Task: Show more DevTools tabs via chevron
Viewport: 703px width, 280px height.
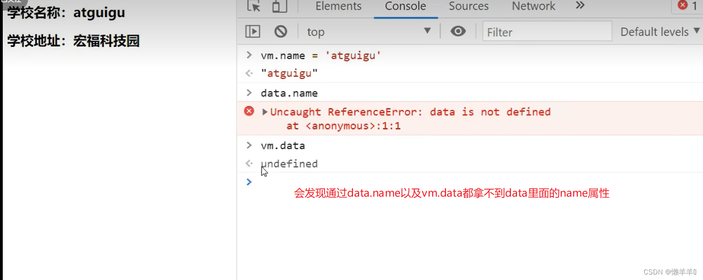Action: (x=580, y=6)
